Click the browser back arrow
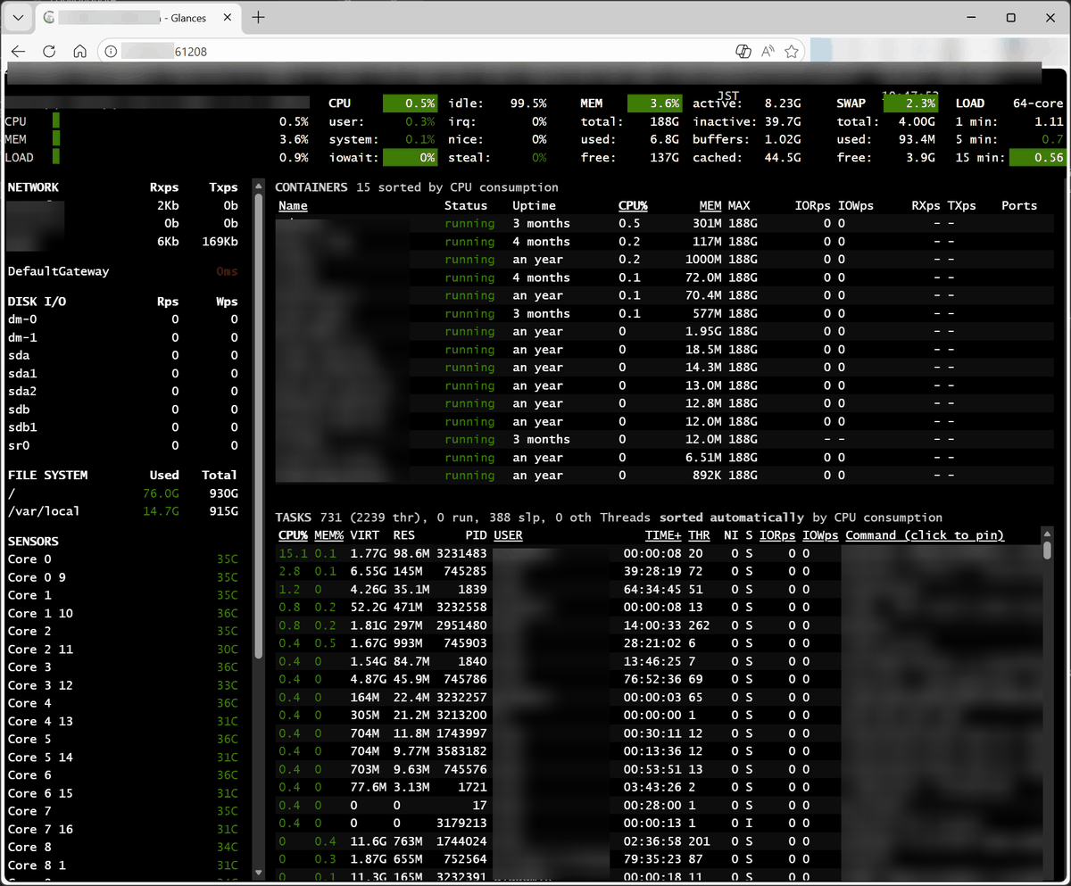 19,52
